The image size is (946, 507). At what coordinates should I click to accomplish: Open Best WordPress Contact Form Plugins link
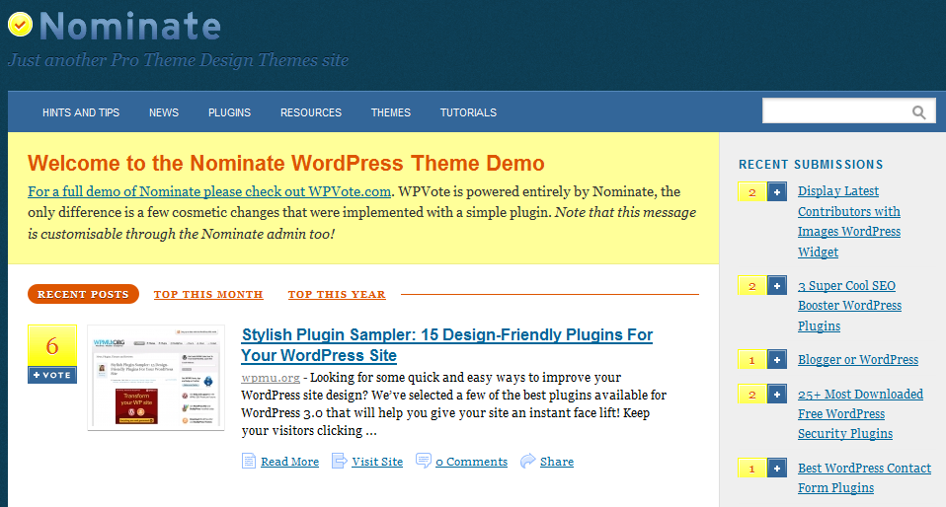click(864, 477)
